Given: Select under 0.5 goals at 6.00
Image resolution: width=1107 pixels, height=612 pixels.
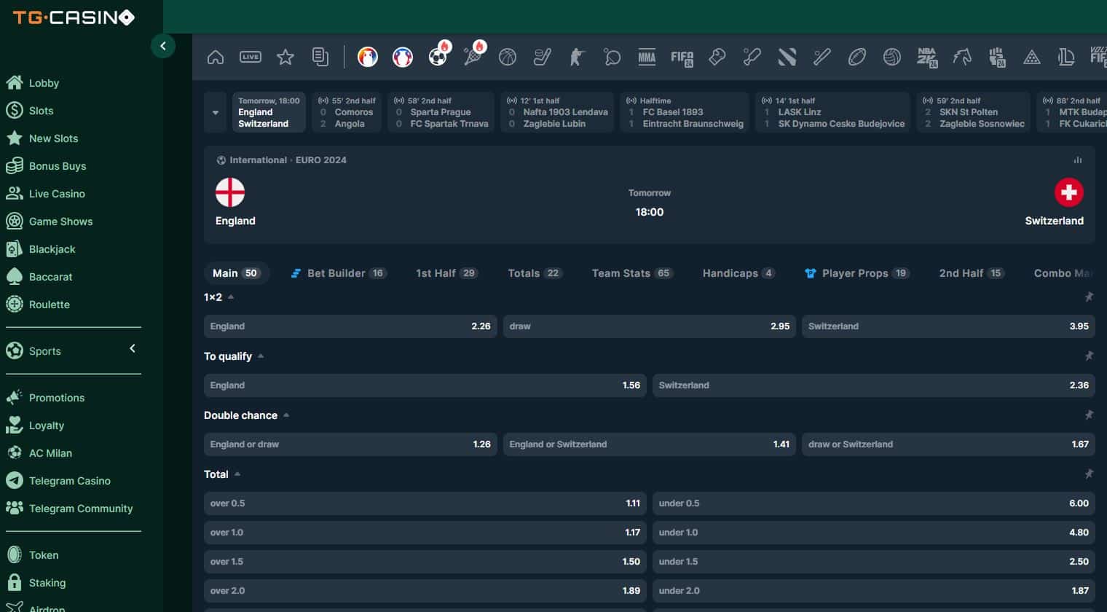Looking at the screenshot, I should pyautogui.click(x=874, y=503).
